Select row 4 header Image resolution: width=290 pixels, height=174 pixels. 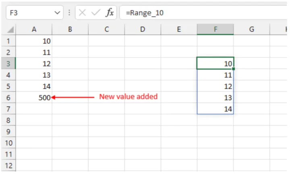(x=8, y=75)
